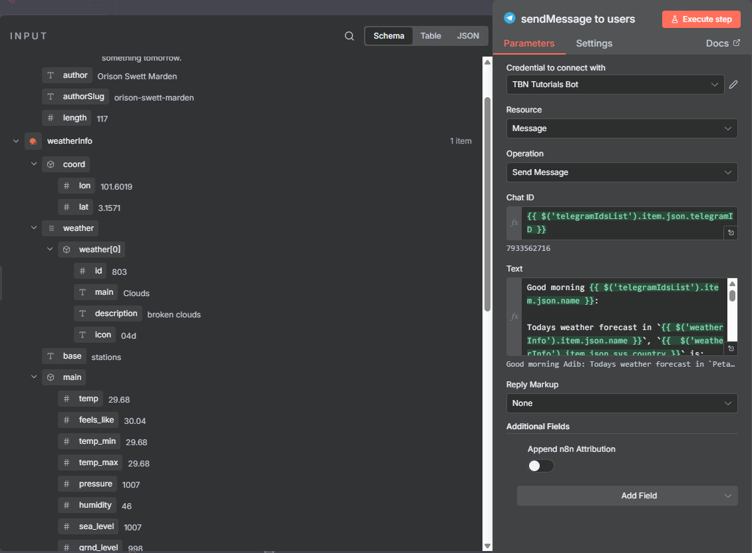Viewport: 752px width, 553px height.
Task: Open expression editor icon in Text field
Action: [731, 349]
